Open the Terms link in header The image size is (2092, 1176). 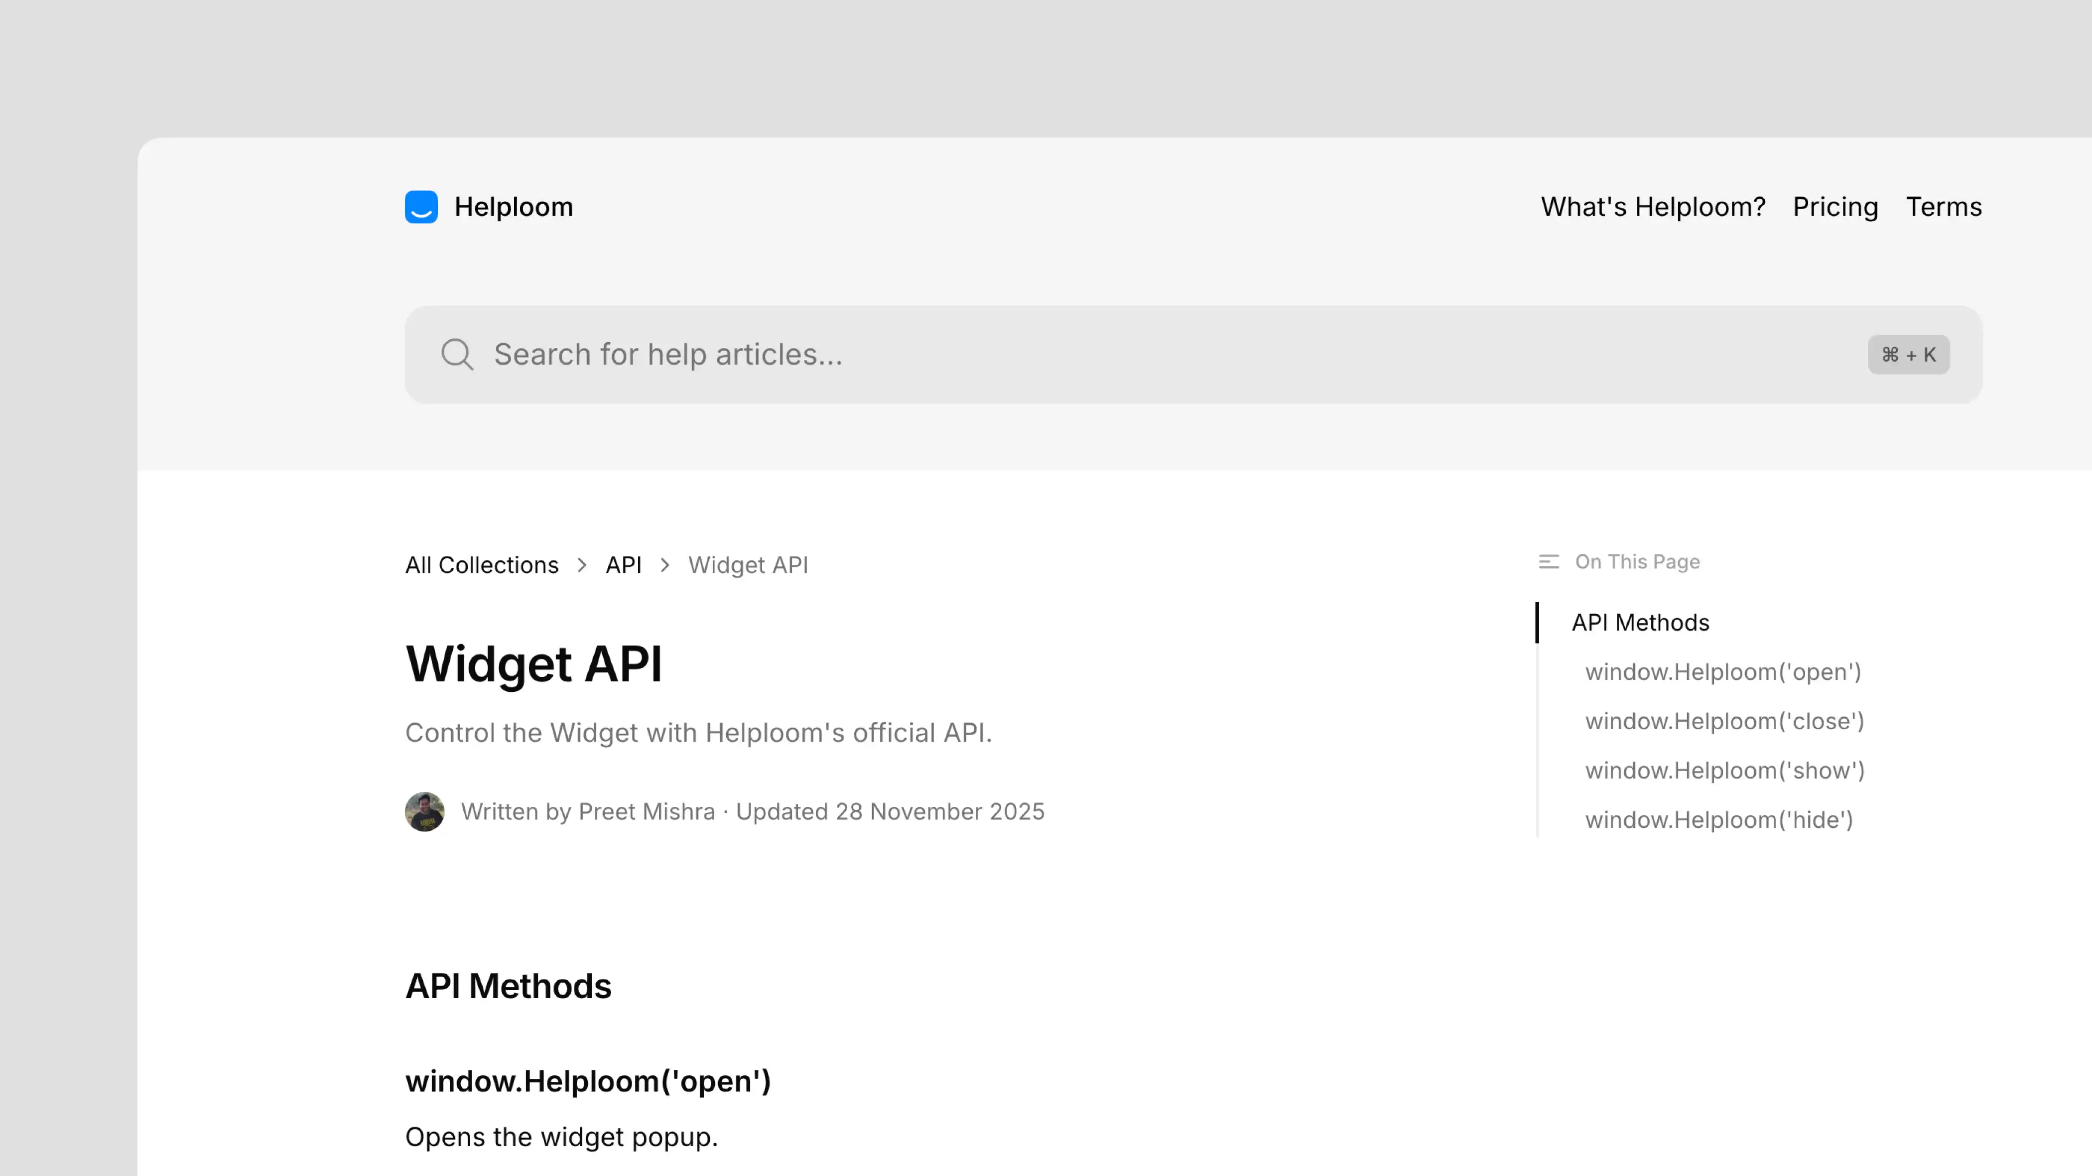click(x=1944, y=207)
